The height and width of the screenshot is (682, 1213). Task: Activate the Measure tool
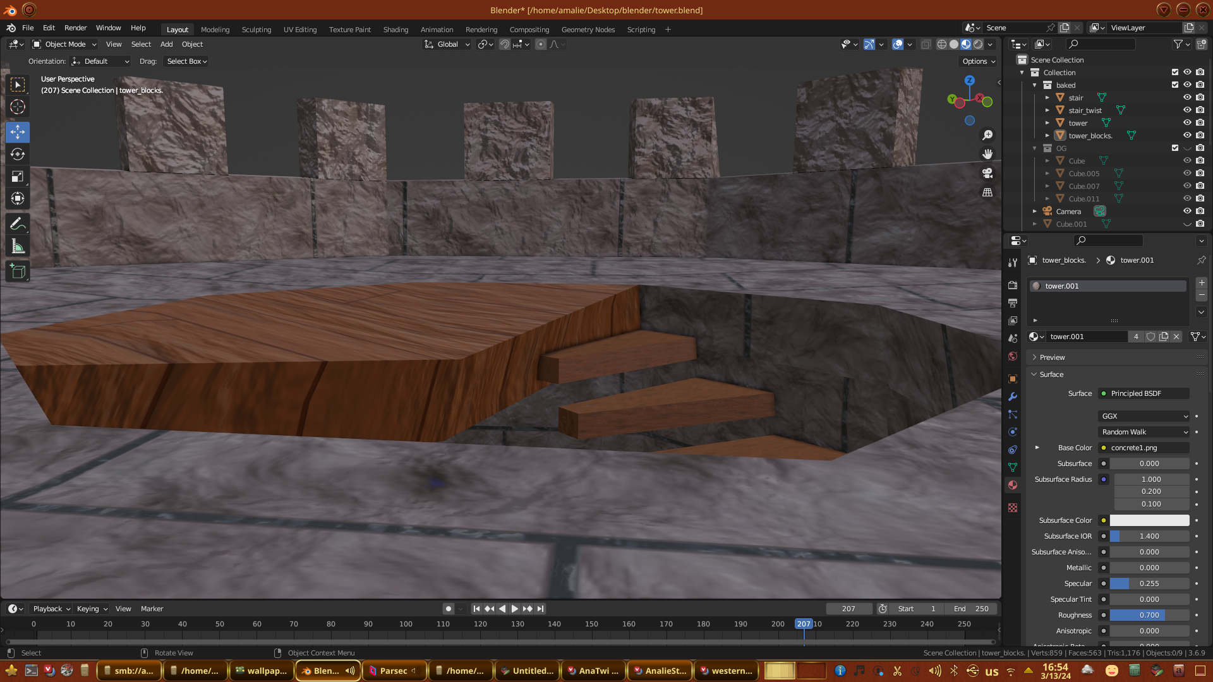coord(18,247)
